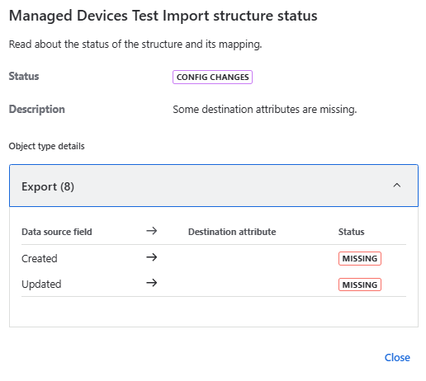Click the Destination attribute column header

pos(232,232)
